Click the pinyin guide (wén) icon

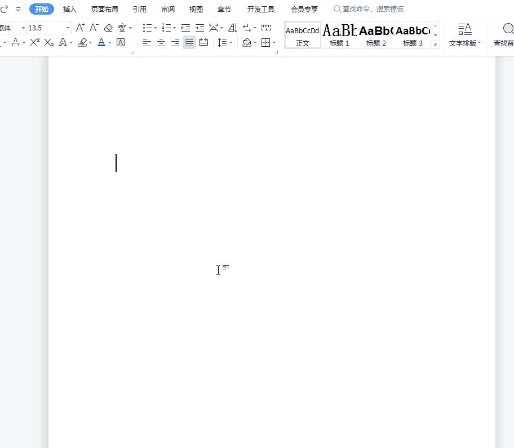point(122,28)
